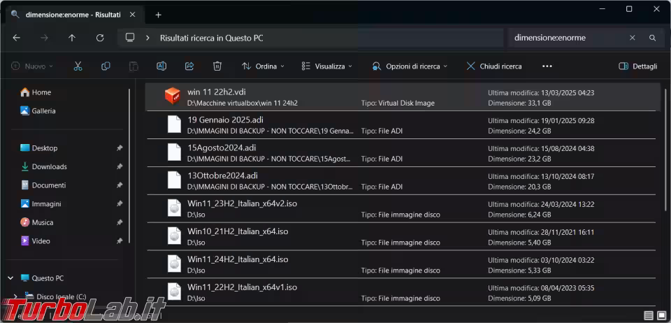671x323 pixels.
Task: Switch to details list view icon
Action: click(649, 315)
